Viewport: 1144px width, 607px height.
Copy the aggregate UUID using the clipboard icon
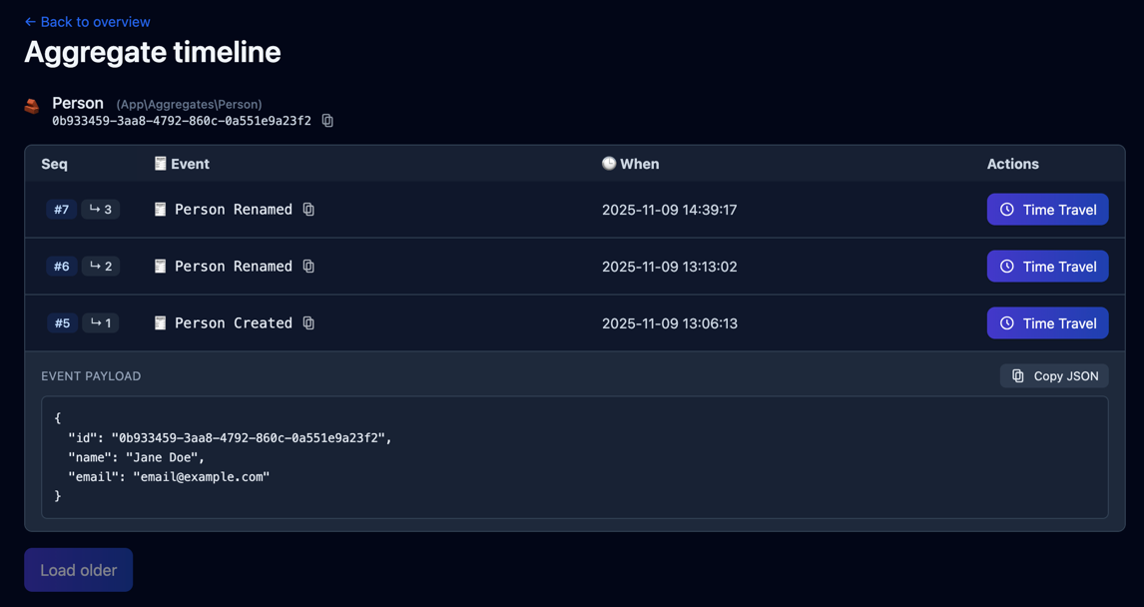pos(327,120)
